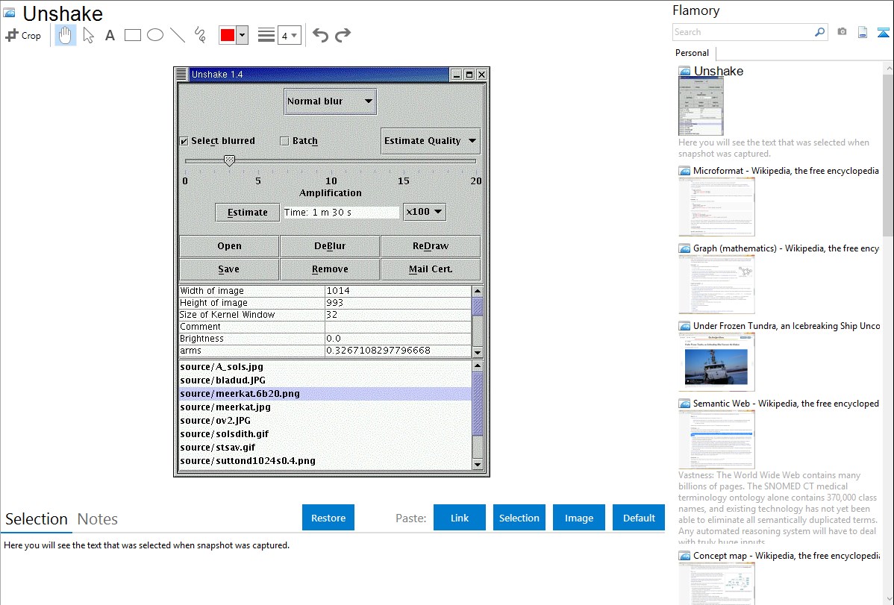Activate the hand pan tool
The image size is (894, 605).
click(x=66, y=35)
